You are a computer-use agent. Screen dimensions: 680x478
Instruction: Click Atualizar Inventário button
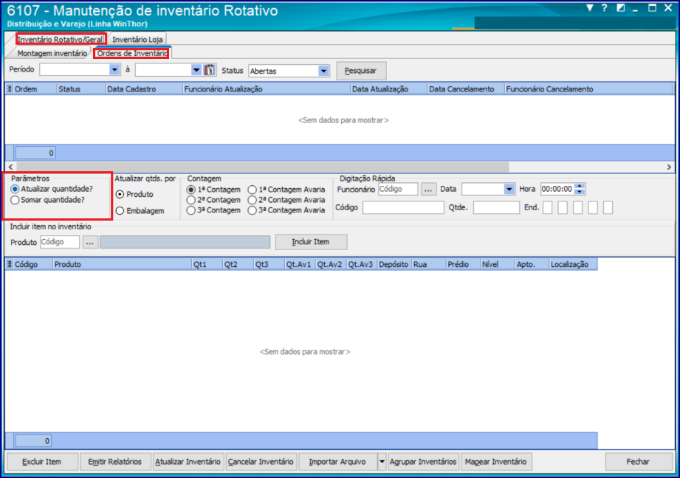tap(188, 462)
